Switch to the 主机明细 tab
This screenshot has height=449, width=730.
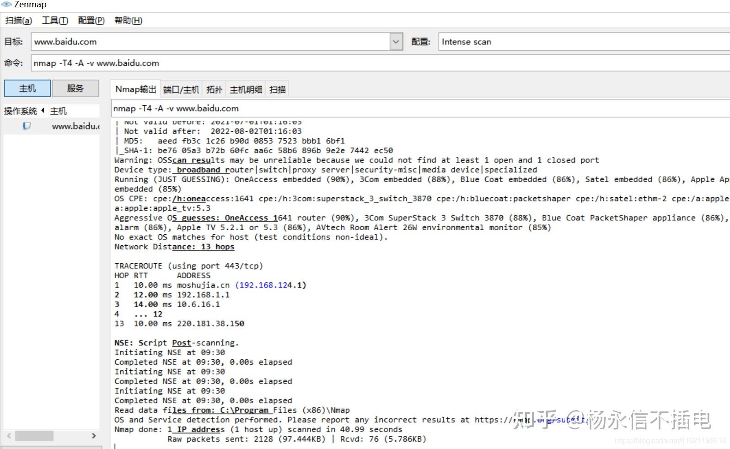pyautogui.click(x=246, y=90)
